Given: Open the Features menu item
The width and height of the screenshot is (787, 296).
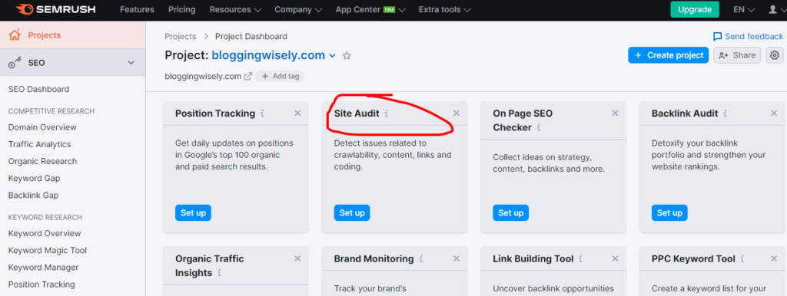Looking at the screenshot, I should (137, 9).
